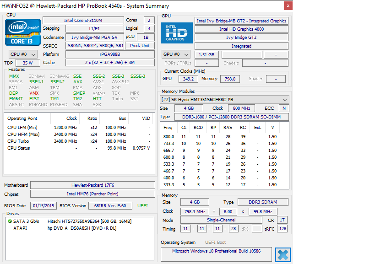Click the cache size field

(110, 63)
